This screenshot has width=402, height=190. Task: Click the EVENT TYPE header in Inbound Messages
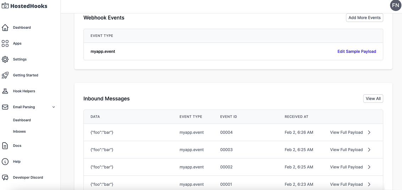[191, 117]
